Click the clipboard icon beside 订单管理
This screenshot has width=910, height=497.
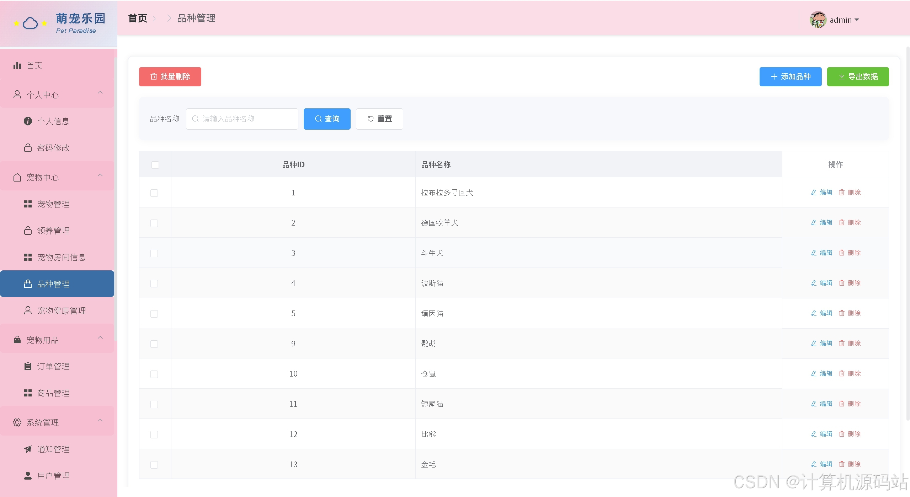click(28, 366)
